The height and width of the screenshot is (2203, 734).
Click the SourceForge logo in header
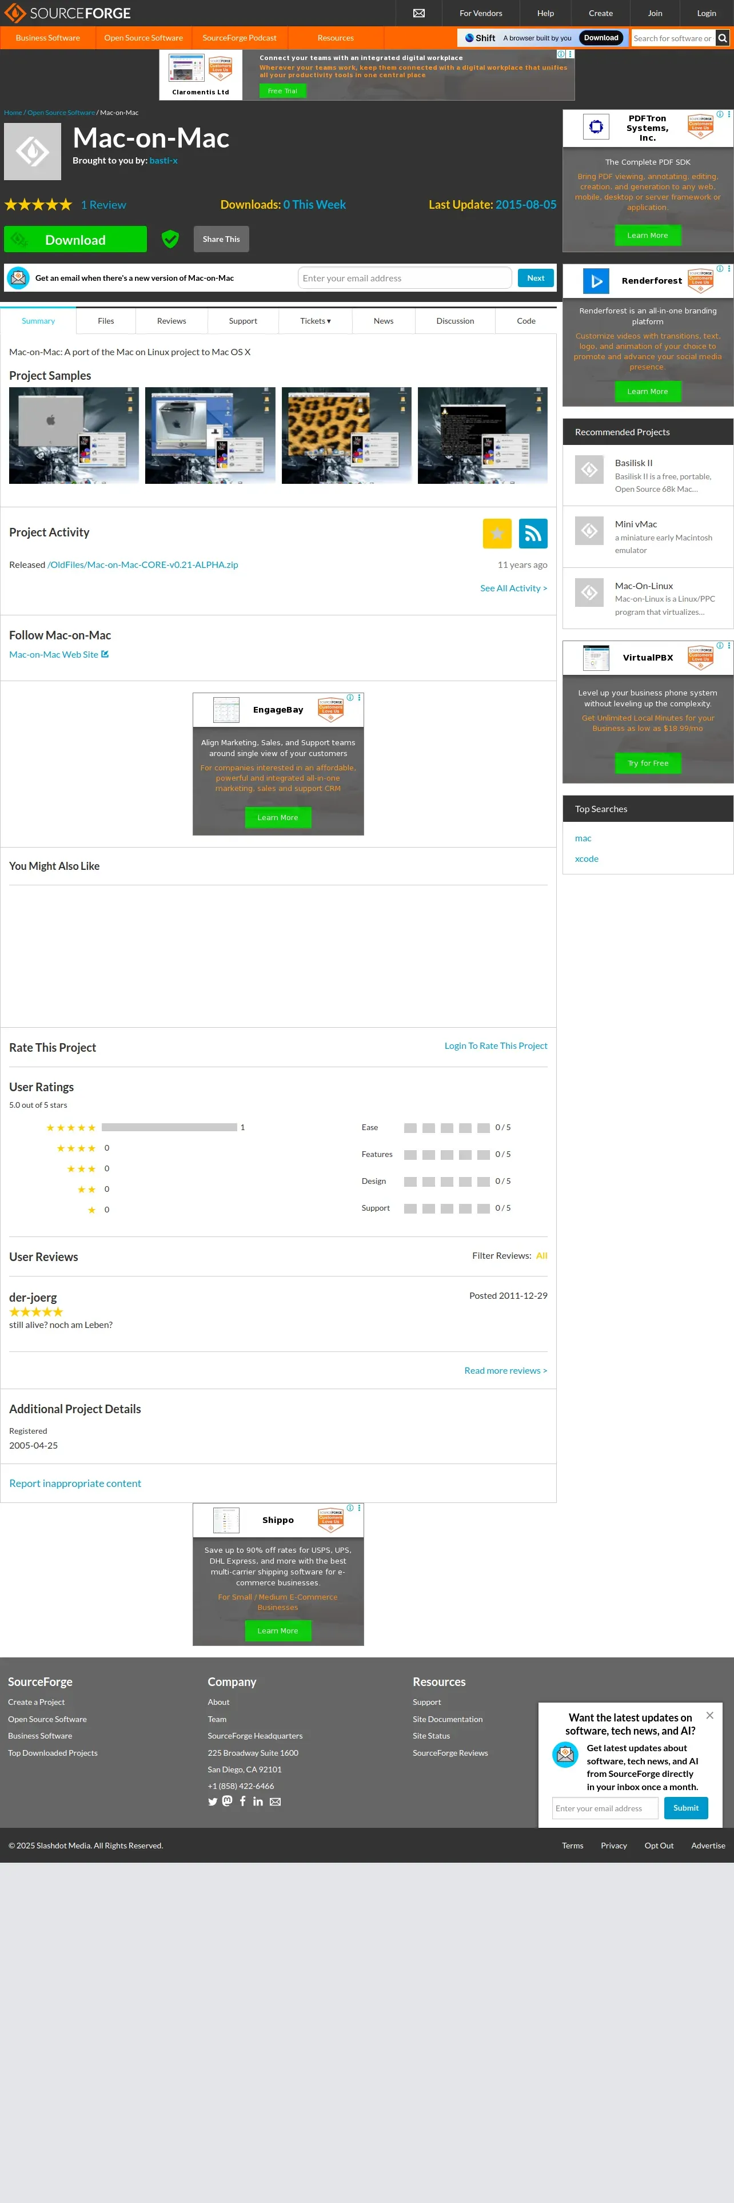tap(69, 13)
